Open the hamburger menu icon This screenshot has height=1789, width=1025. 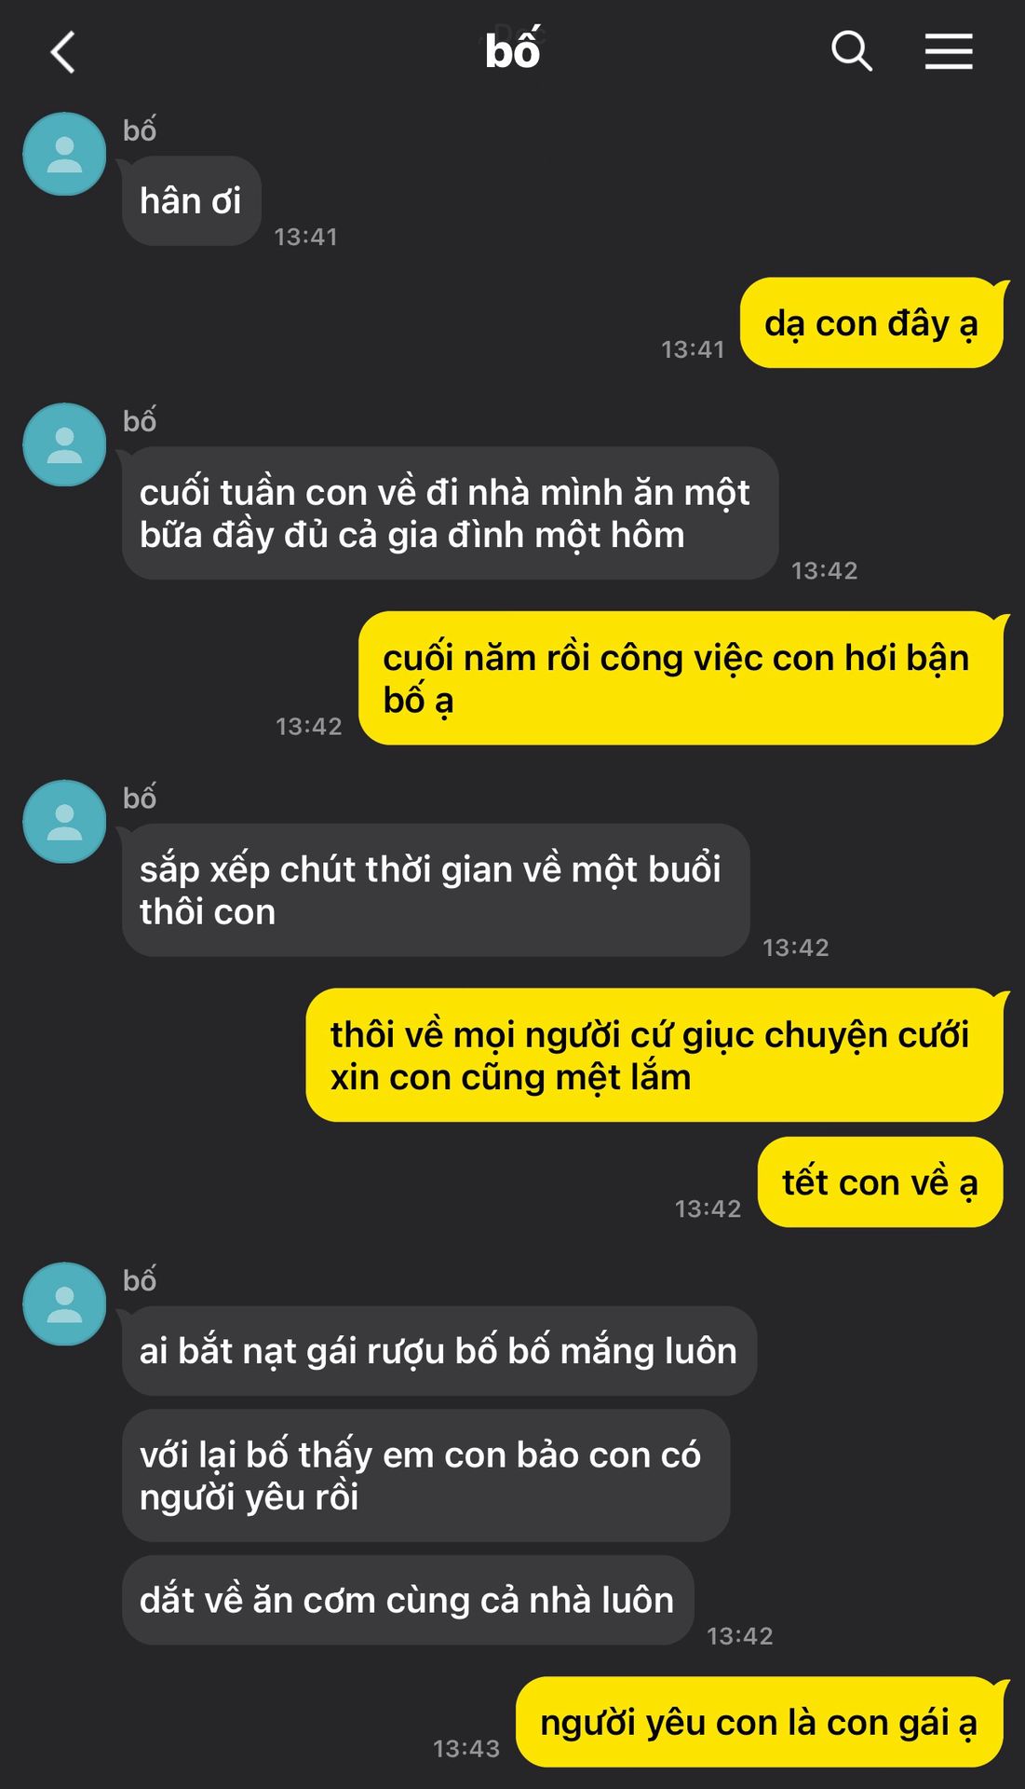(949, 51)
